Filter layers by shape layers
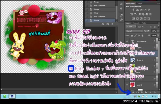 tap(151, 26)
